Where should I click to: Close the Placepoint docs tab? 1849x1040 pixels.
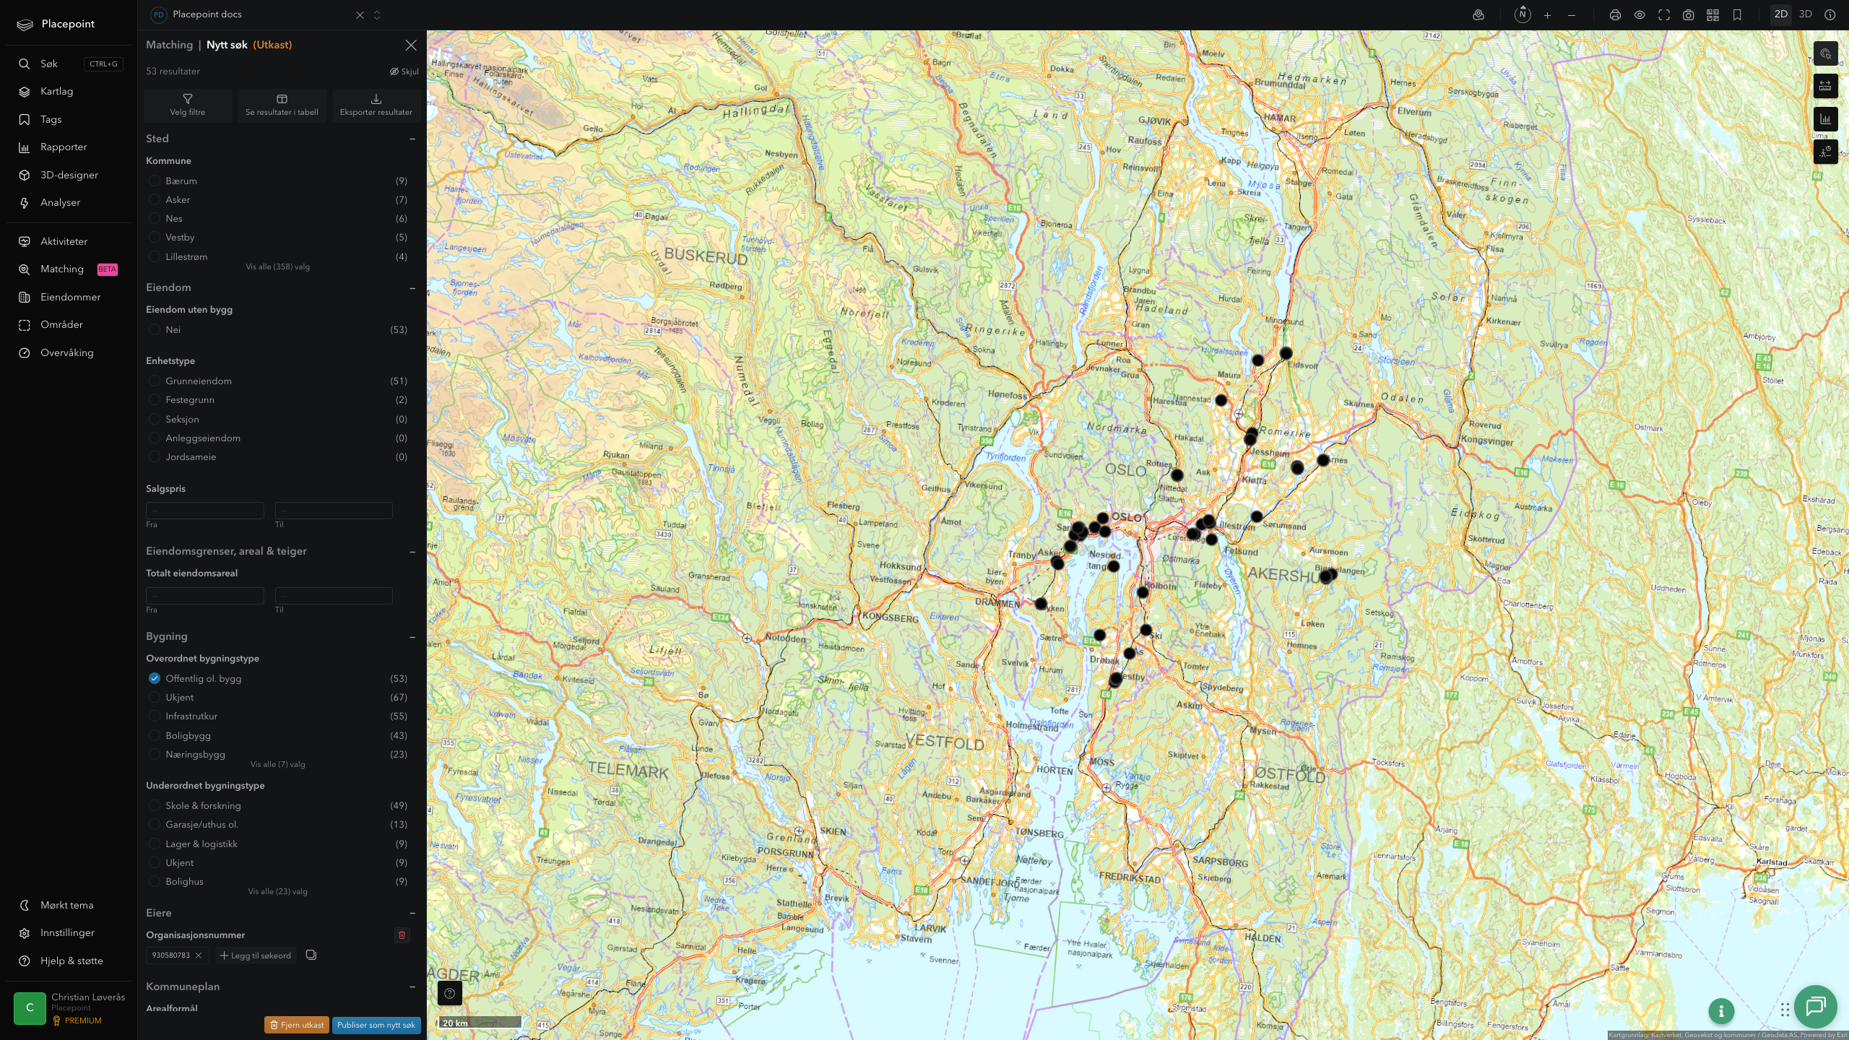(360, 15)
